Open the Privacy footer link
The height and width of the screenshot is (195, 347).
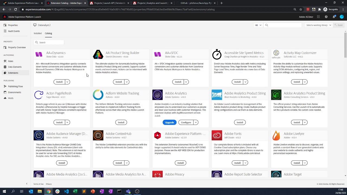pos(49,184)
